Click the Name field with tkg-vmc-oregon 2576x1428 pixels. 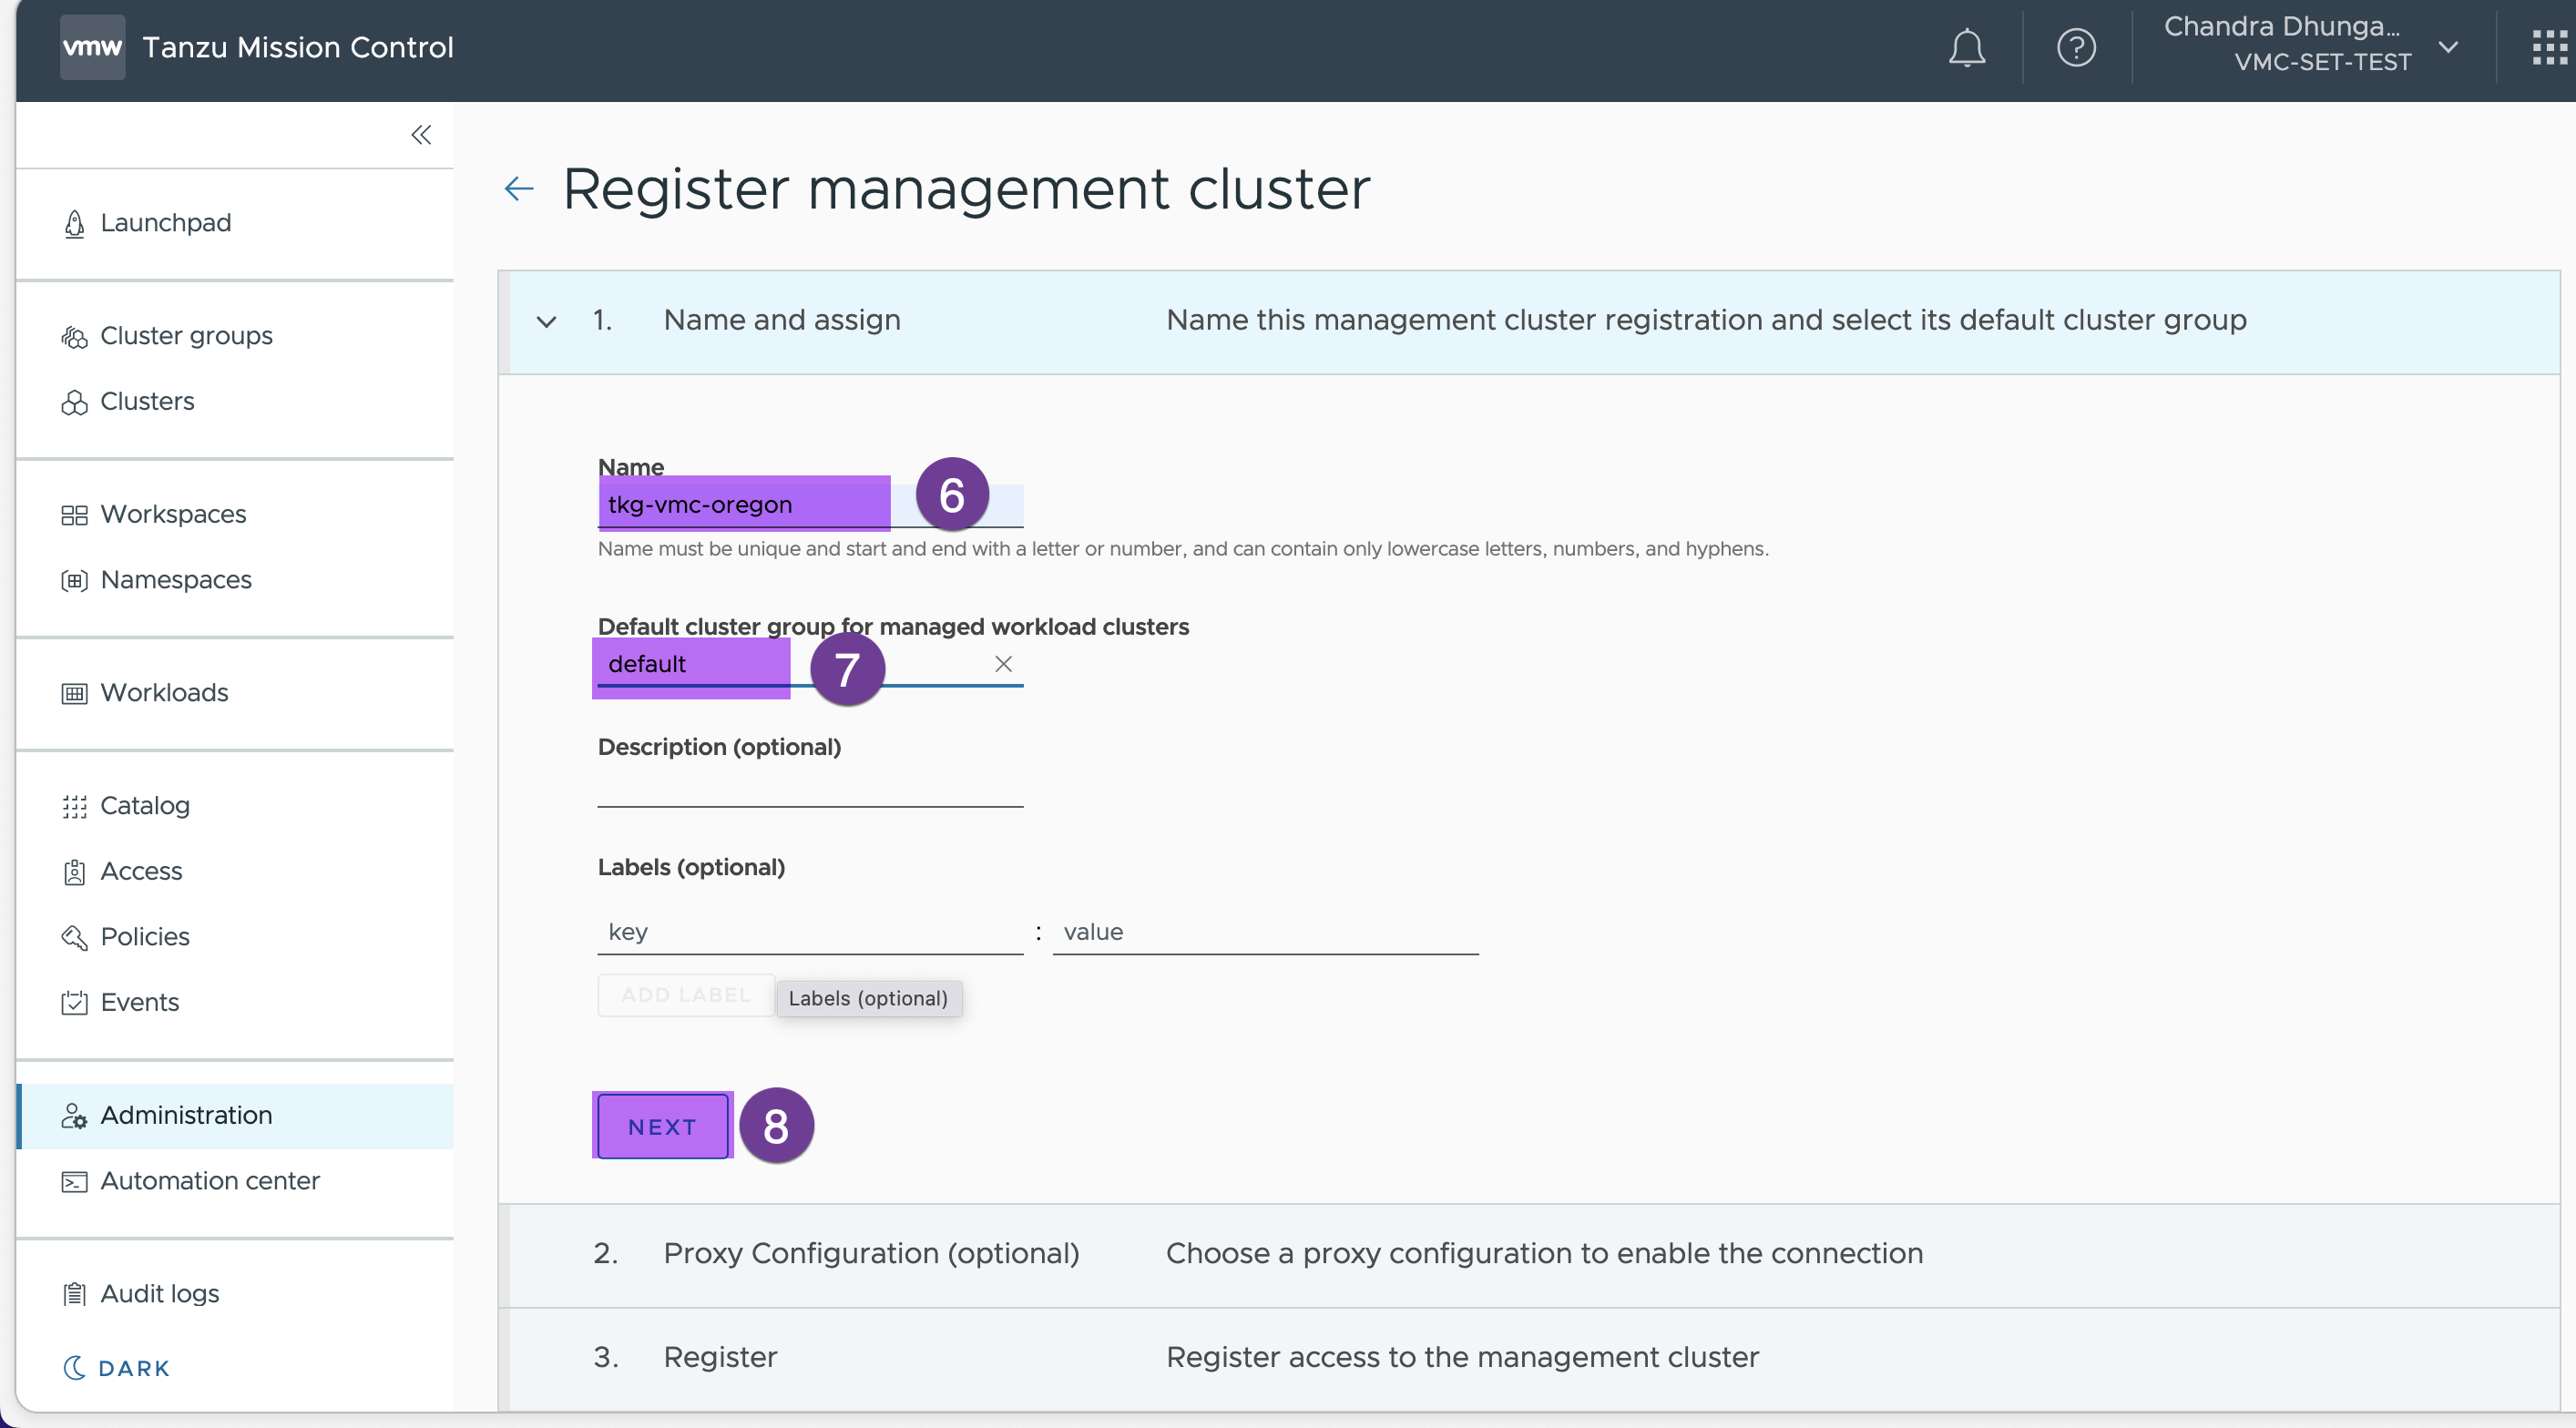[x=810, y=505]
